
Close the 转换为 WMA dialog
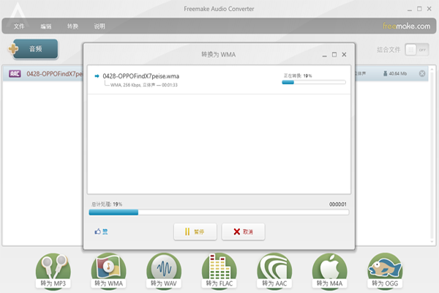click(x=344, y=55)
